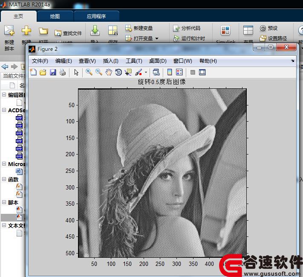Click Hide Plot Tools icon
This screenshot has width=303, height=277.
[193, 73]
